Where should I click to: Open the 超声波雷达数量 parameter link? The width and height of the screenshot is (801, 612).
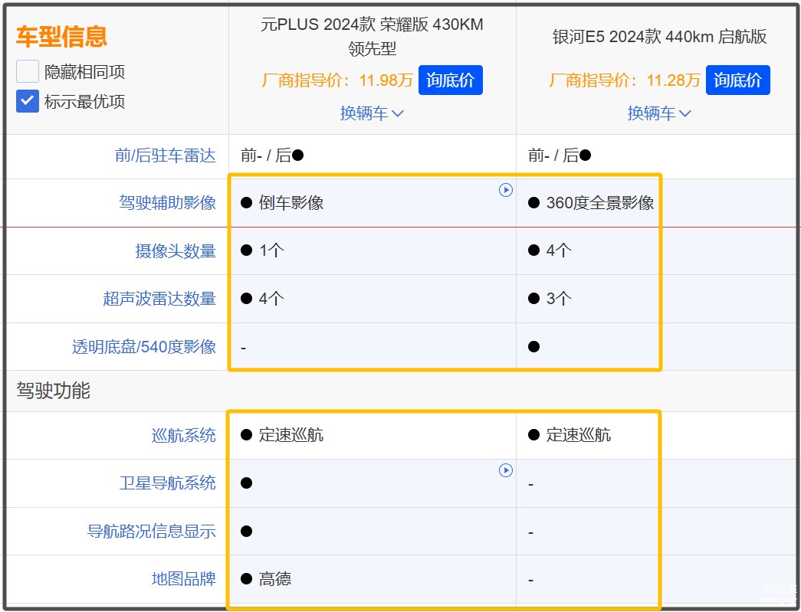pos(159,299)
